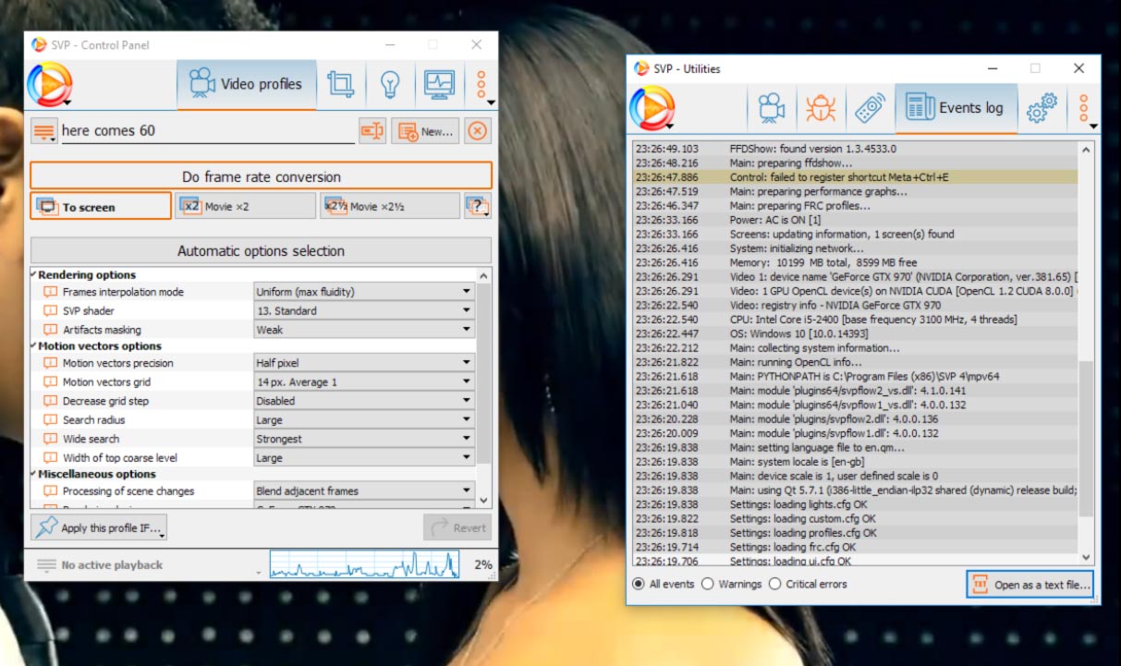Click the lightbulb ambient lighting icon
The height and width of the screenshot is (666, 1121).
390,84
